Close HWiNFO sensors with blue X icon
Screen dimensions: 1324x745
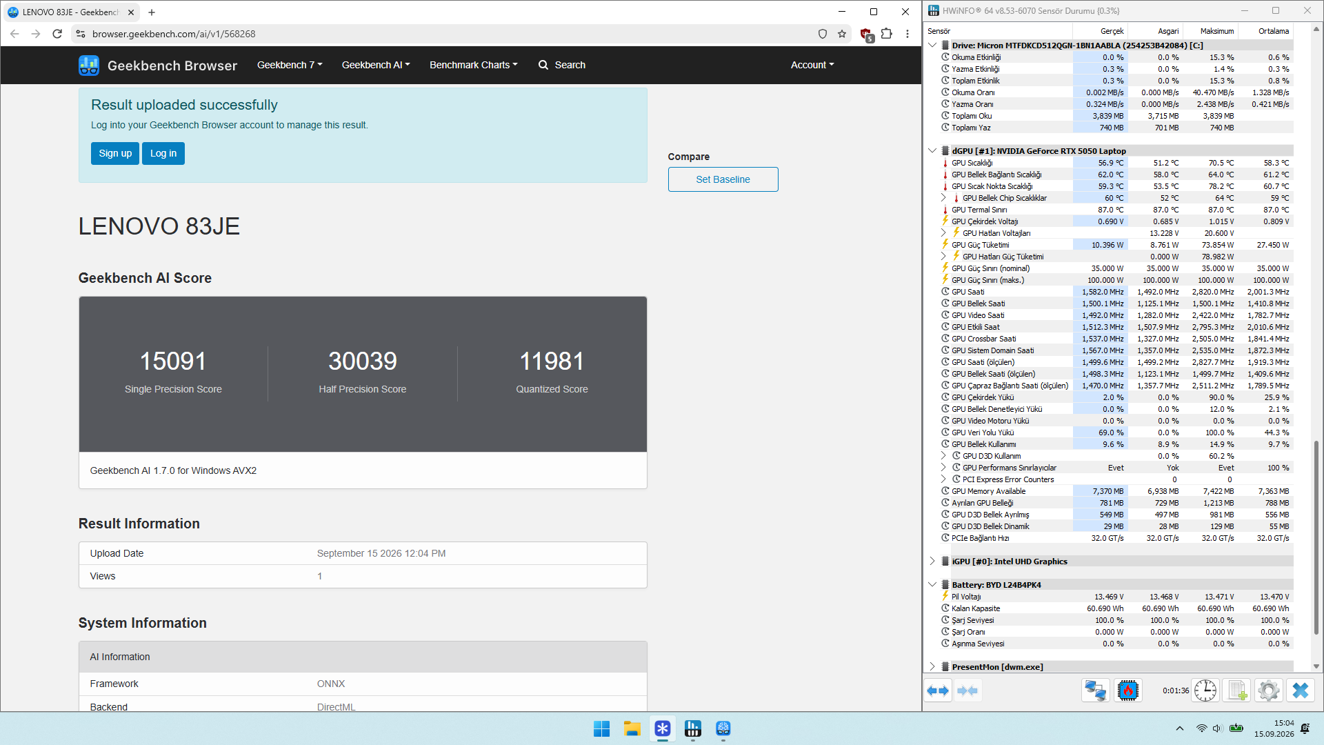1301,691
